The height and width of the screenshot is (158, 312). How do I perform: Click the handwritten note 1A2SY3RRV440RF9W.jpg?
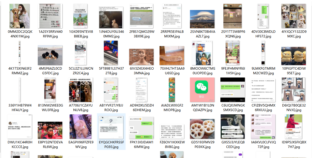pyautogui.click(x=50, y=16)
